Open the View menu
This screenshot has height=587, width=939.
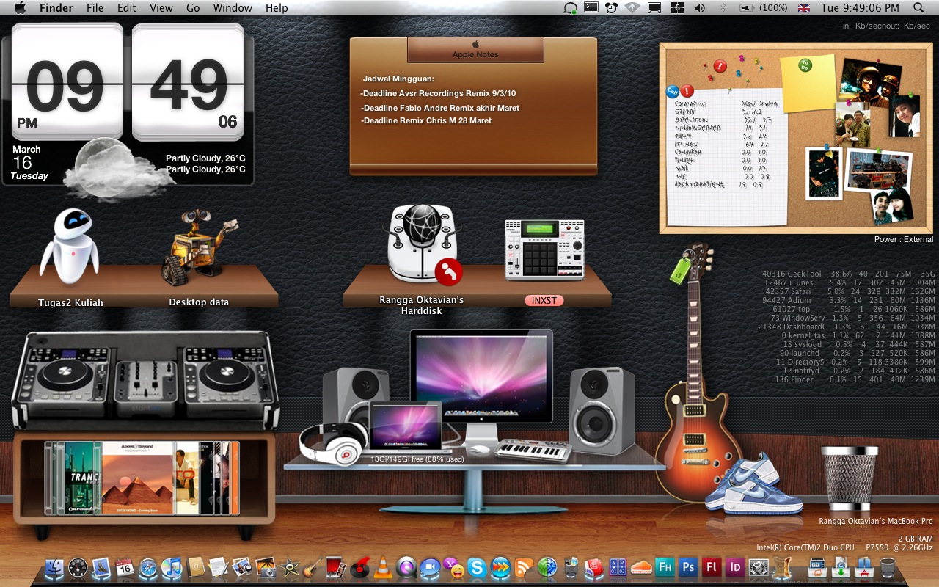coord(161,8)
